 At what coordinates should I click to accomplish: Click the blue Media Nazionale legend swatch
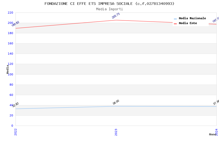tap(175, 19)
